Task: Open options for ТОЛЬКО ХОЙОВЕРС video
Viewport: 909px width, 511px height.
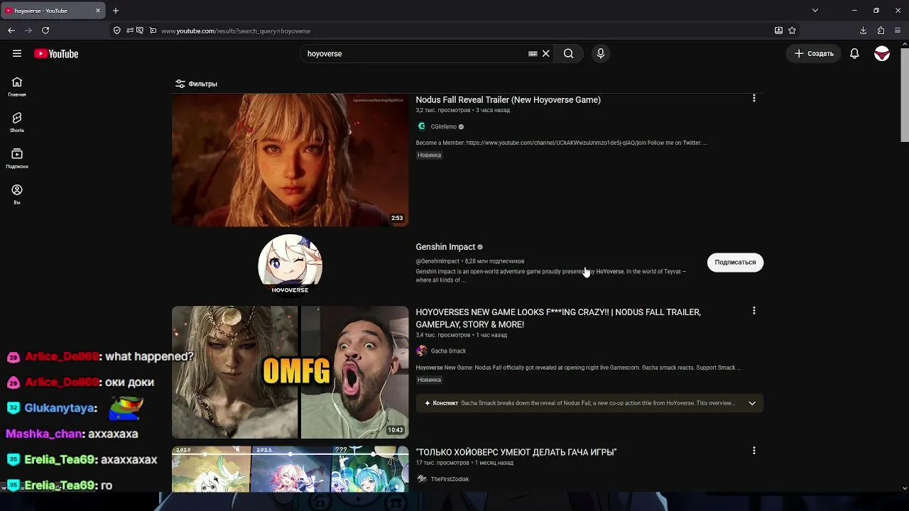Action: pos(754,451)
